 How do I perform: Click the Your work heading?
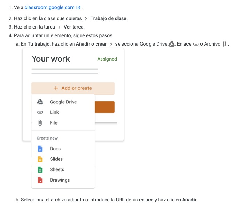pos(51,59)
